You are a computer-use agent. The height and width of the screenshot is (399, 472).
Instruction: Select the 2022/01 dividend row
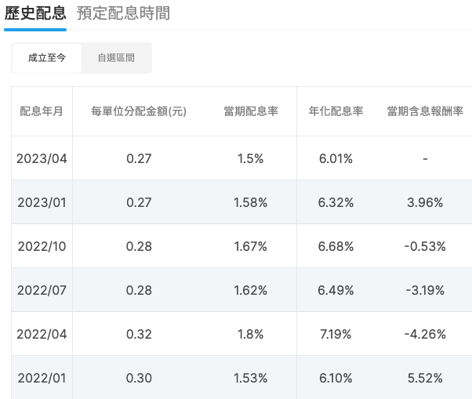(241, 378)
